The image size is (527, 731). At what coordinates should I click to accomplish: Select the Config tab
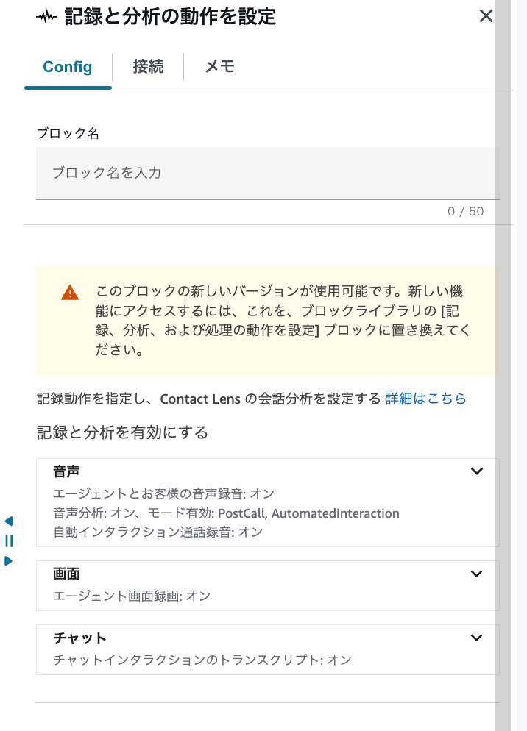68,67
